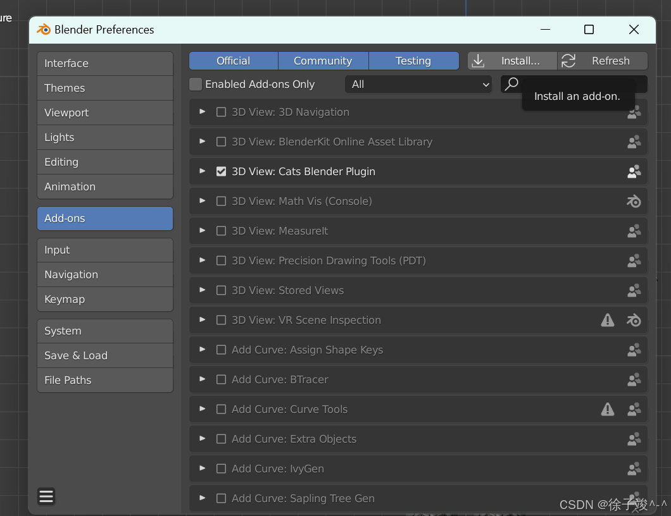Expand the Math Vis (Console) details
This screenshot has height=516, width=671.
click(x=203, y=200)
